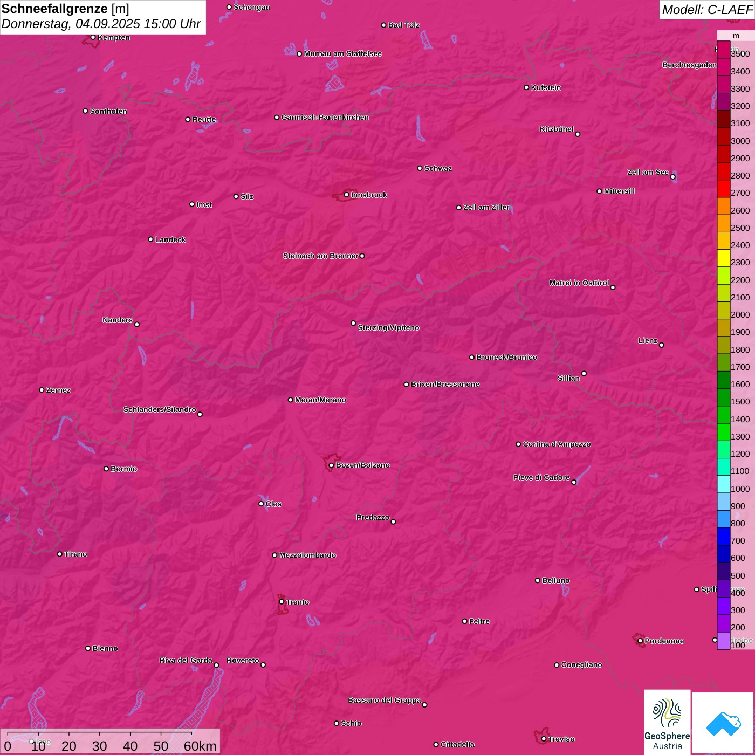The image size is (755, 755).
Task: Click the date Donnerstag, 04.09.2025 15:00 Uhr
Action: [x=101, y=24]
